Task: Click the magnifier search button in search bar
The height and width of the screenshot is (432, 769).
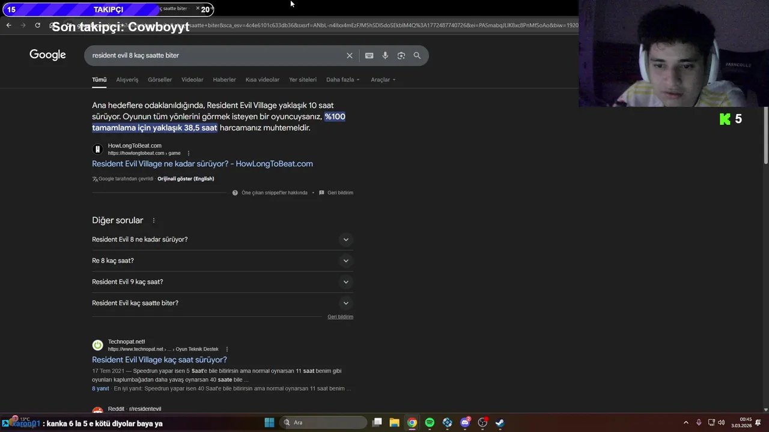Action: click(x=417, y=55)
